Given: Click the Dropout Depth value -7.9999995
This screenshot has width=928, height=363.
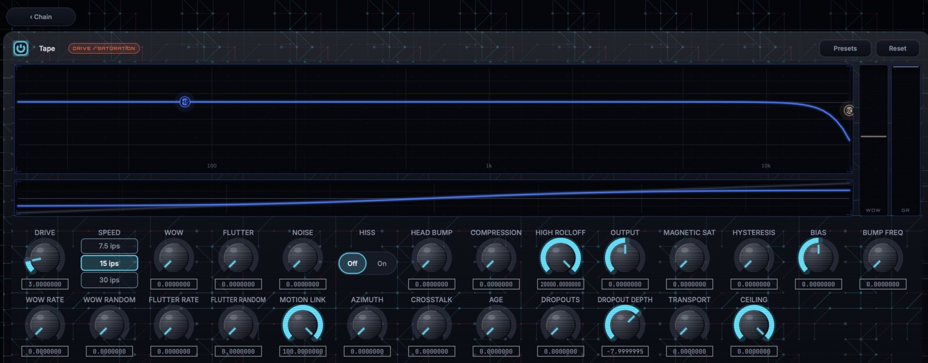Looking at the screenshot, I should click(x=625, y=351).
